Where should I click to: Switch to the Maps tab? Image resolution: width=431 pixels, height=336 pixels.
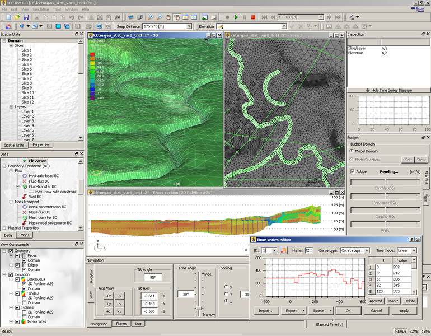pyautogui.click(x=25, y=235)
